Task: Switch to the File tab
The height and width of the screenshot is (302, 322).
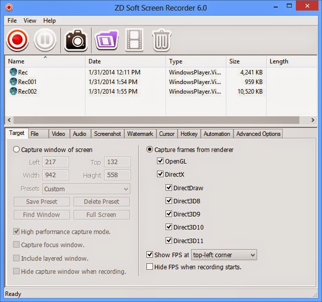Action: click(38, 134)
